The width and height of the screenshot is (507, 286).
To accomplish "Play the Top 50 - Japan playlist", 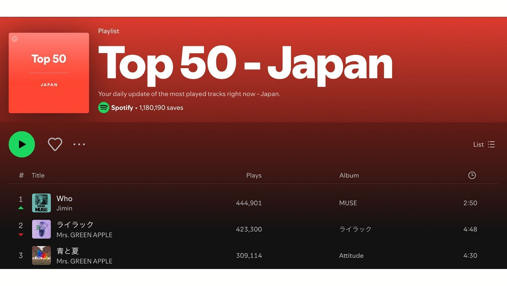I will click(22, 144).
